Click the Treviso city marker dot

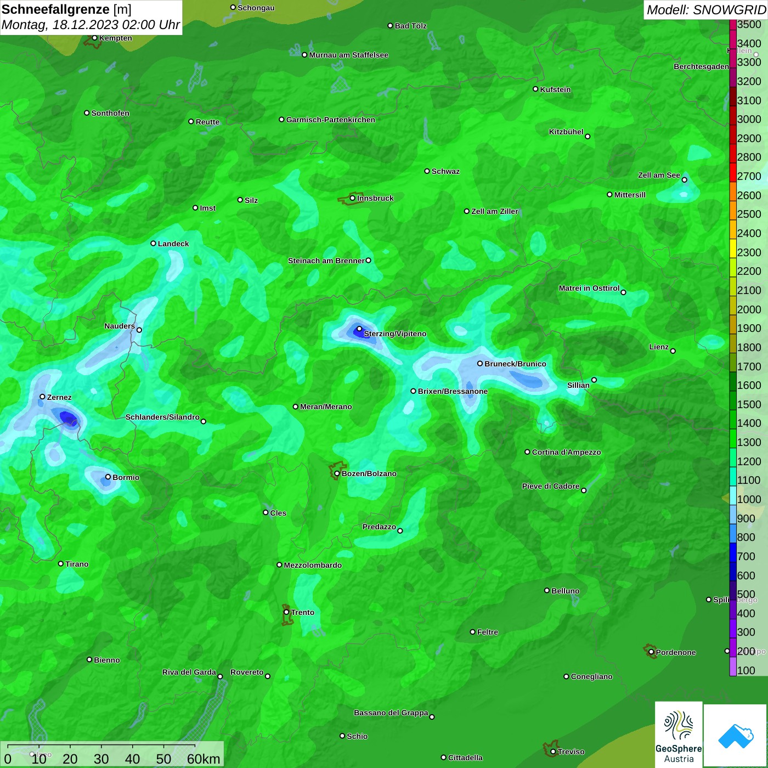(553, 752)
